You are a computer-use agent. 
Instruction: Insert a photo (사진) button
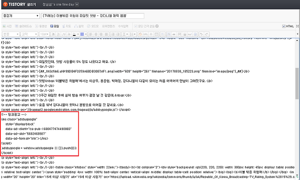tap(7, 26)
